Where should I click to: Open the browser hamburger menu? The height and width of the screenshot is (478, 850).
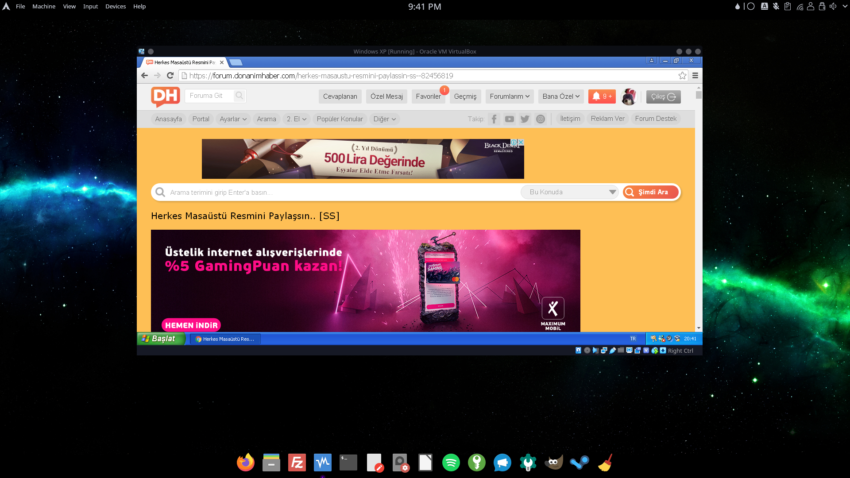pyautogui.click(x=695, y=76)
